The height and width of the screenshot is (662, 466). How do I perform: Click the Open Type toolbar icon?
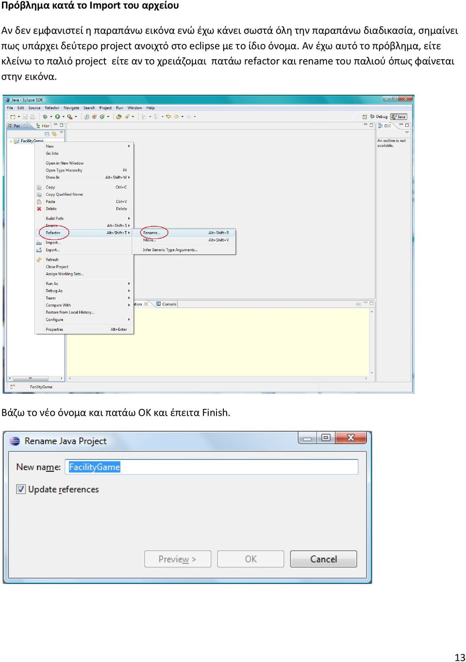click(x=119, y=117)
